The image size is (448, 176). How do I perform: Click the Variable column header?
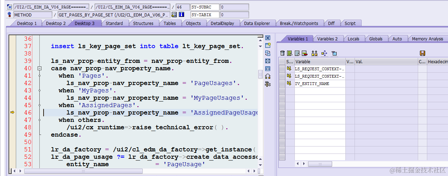coord(320,61)
